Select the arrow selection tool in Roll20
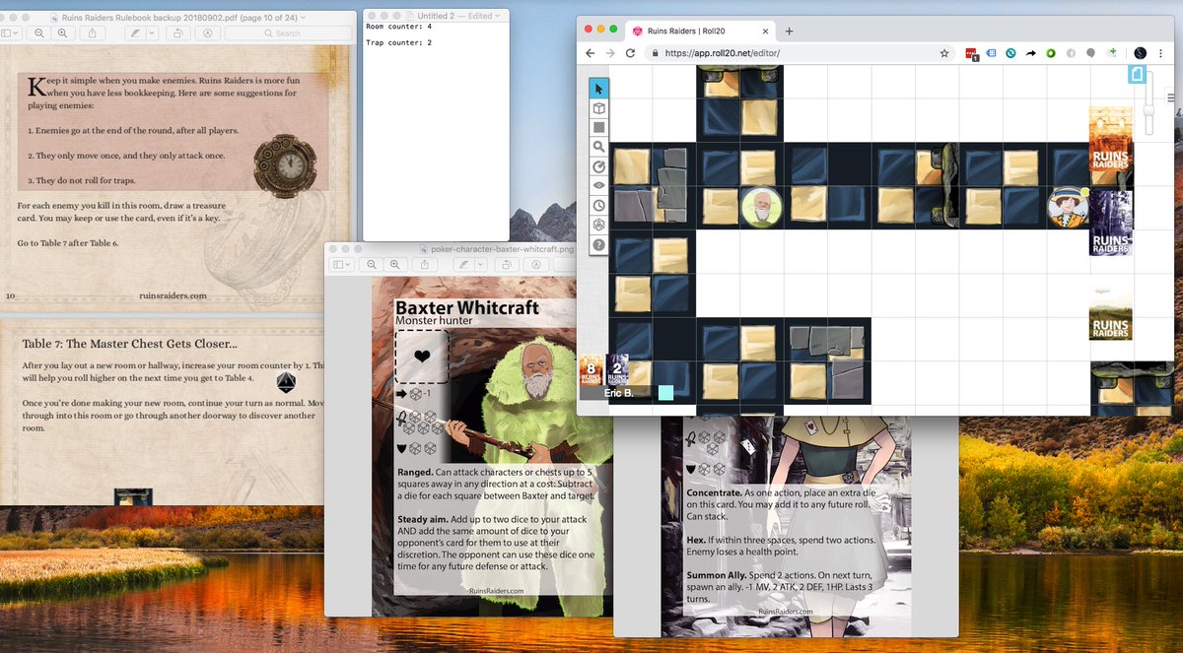Viewport: 1183px width, 653px height. (x=599, y=88)
